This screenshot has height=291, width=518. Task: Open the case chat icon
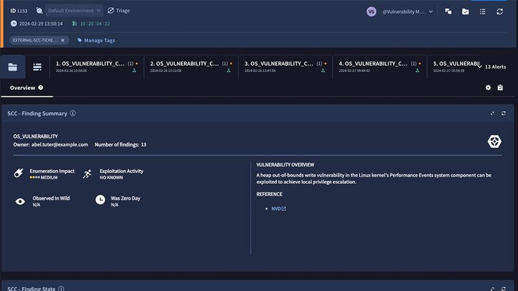(x=448, y=12)
